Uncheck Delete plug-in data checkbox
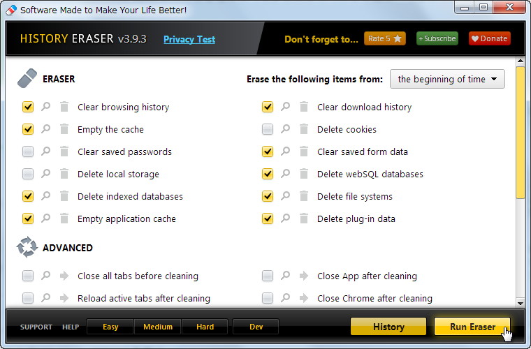Screen dimensions: 531x349 pos(268,218)
